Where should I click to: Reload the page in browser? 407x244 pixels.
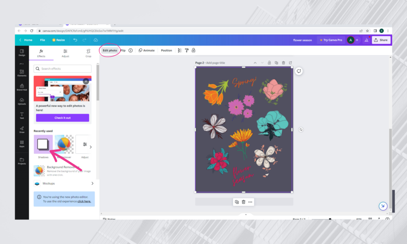(x=32, y=31)
